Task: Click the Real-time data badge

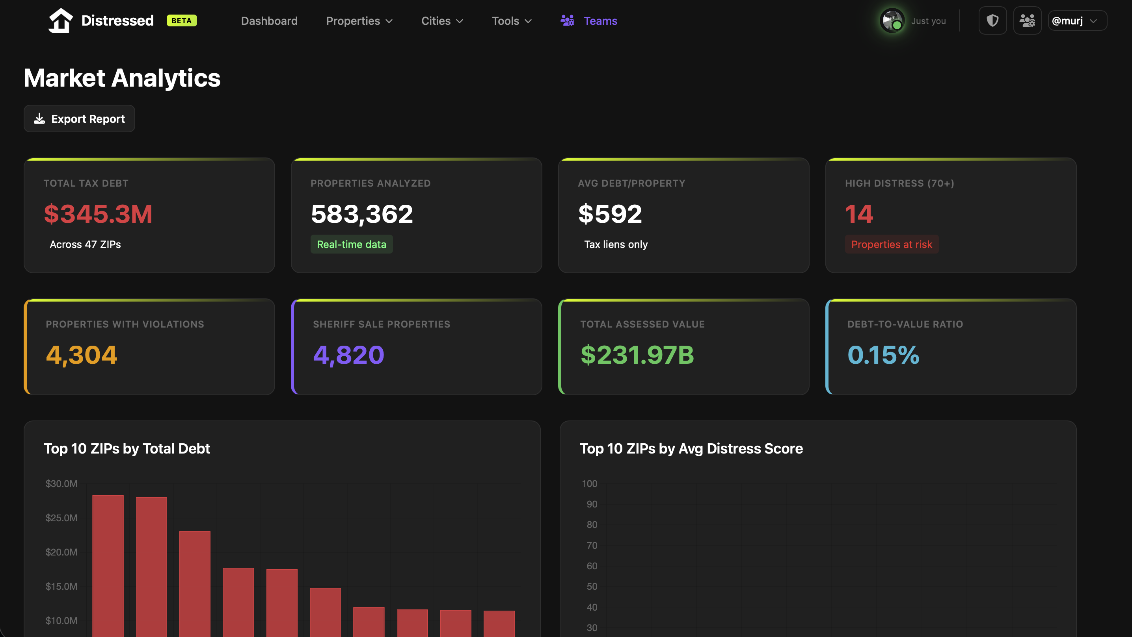Action: point(352,244)
